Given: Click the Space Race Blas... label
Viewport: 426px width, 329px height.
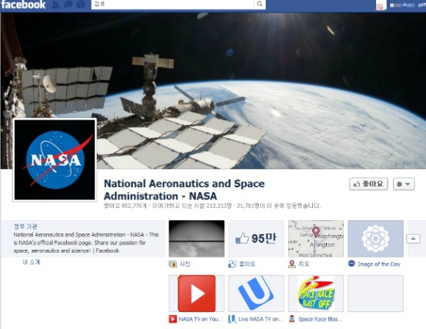Looking at the screenshot, I should click(x=320, y=319).
